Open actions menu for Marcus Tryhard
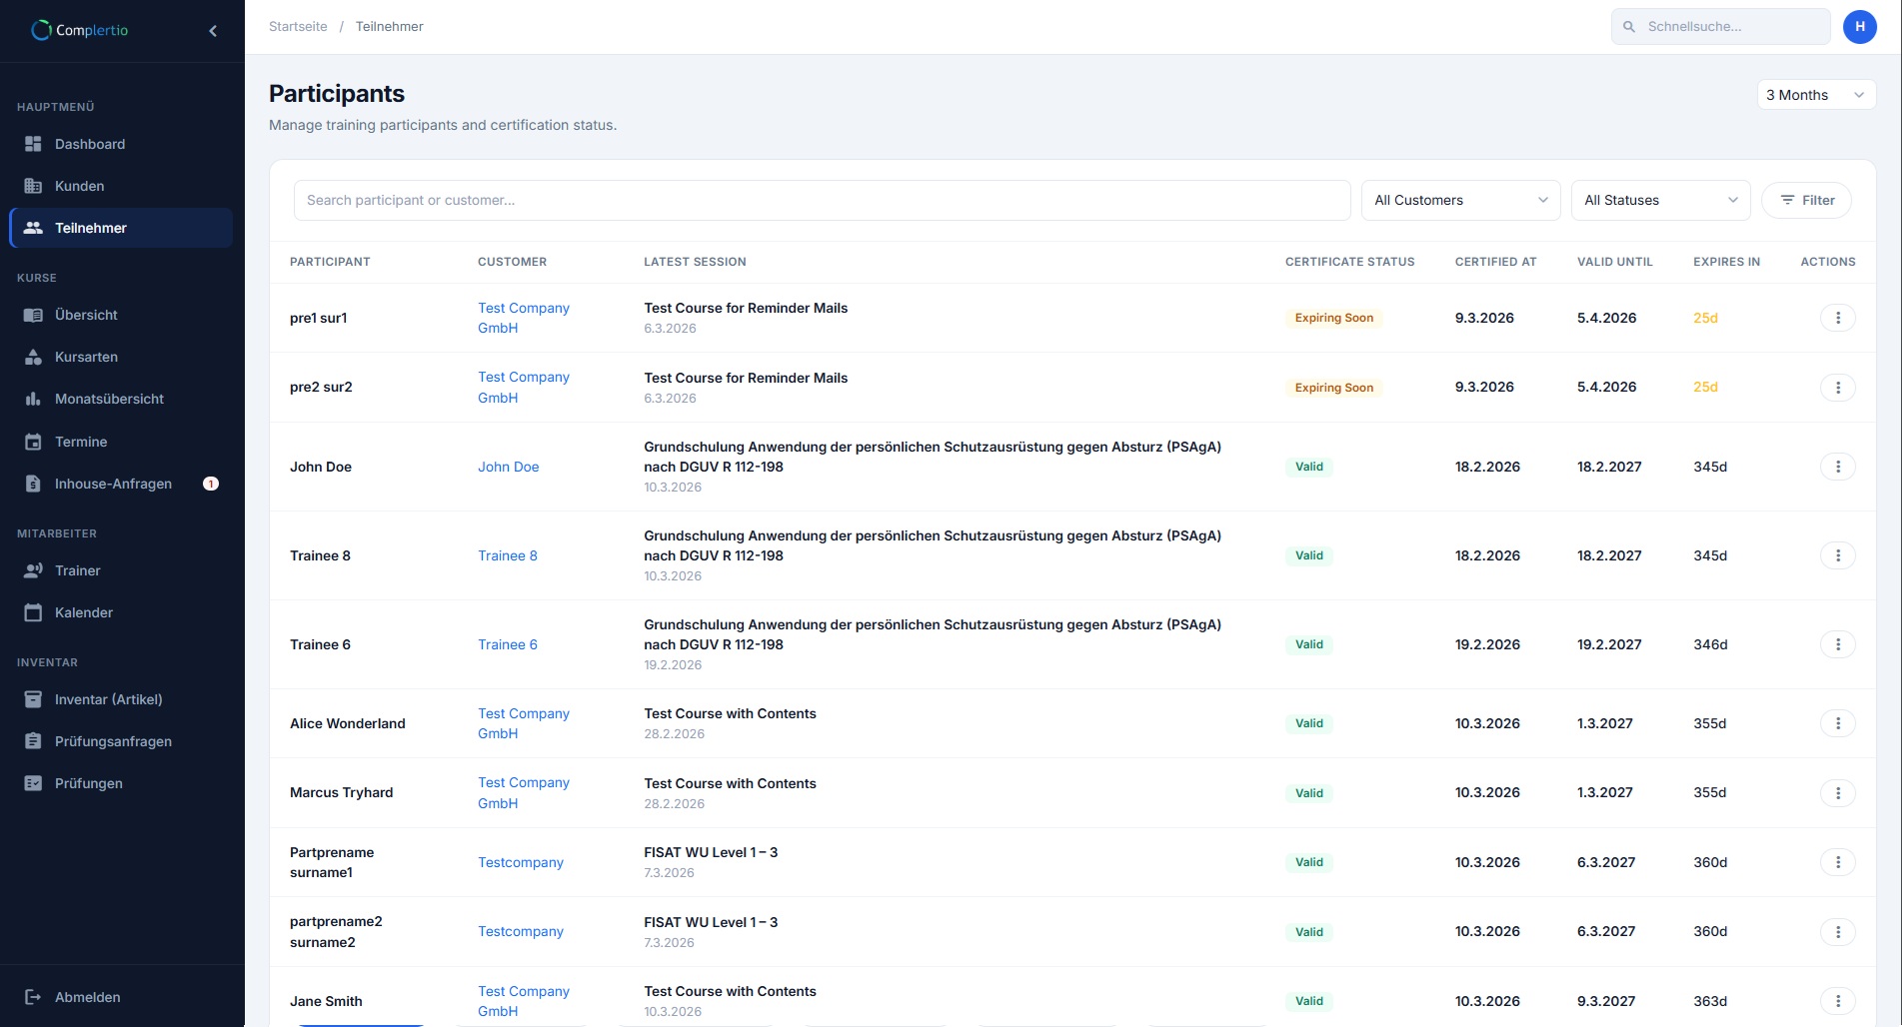Viewport: 1902px width, 1027px height. click(1838, 793)
